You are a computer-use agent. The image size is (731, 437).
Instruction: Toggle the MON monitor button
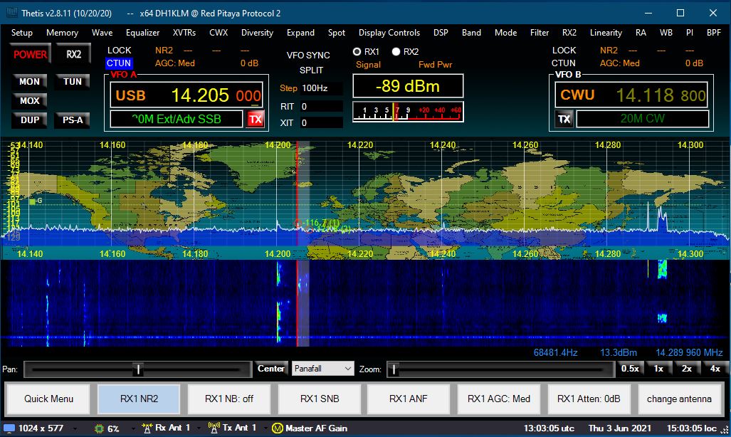coord(30,82)
